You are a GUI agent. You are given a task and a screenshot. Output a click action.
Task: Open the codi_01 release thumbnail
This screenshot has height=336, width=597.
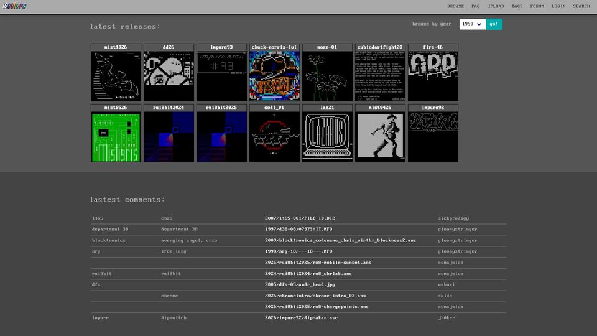click(x=274, y=133)
